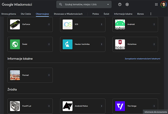Open options menu for iOS card
The height and width of the screenshot is (114, 168).
tap(102, 24)
